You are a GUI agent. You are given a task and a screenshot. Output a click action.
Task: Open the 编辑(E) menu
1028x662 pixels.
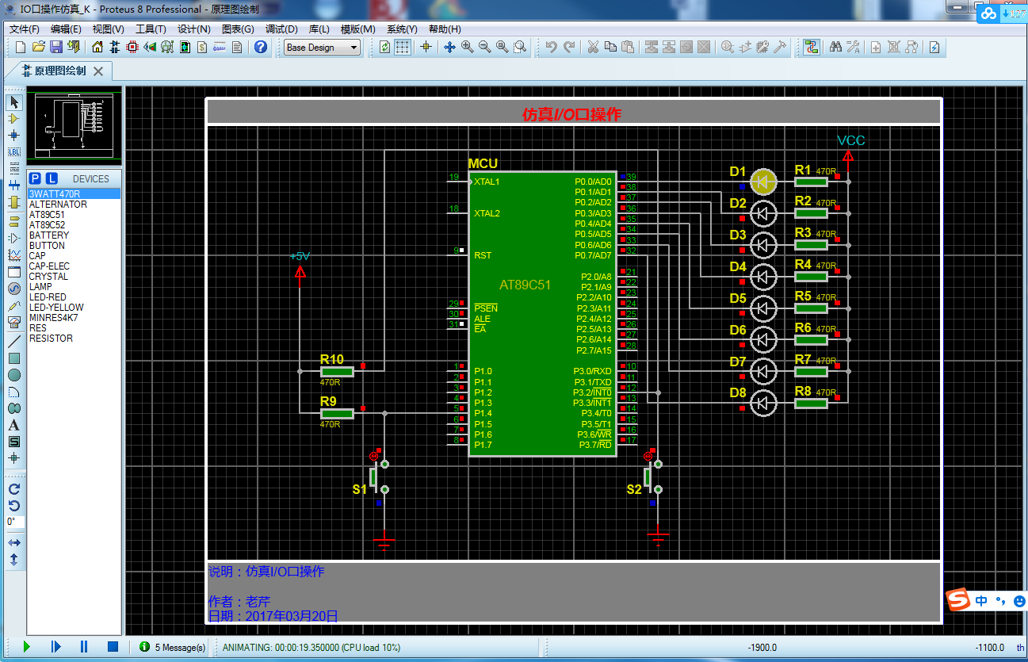tap(66, 29)
